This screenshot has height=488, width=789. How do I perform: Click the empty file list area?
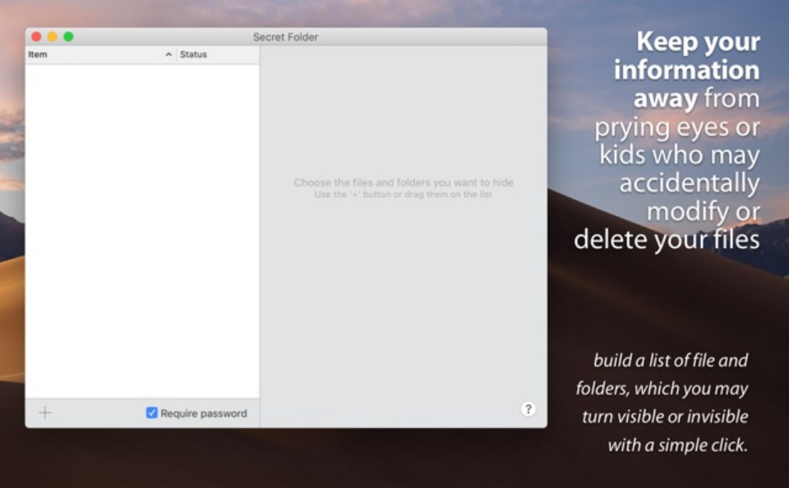tap(142, 230)
